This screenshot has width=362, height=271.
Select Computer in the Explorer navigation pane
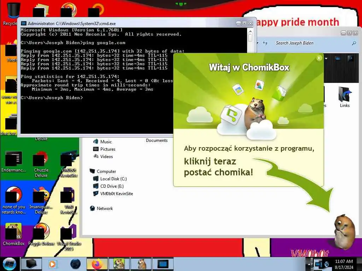click(103, 171)
